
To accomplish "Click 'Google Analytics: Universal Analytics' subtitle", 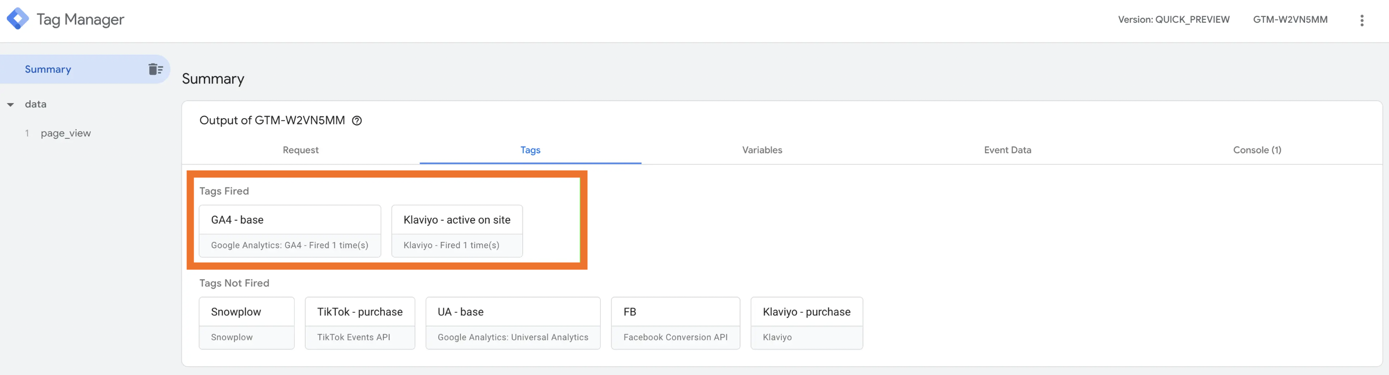I will (513, 337).
